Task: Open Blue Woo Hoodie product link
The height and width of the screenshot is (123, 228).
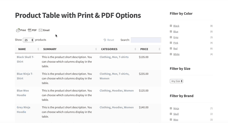Action: [23, 93]
